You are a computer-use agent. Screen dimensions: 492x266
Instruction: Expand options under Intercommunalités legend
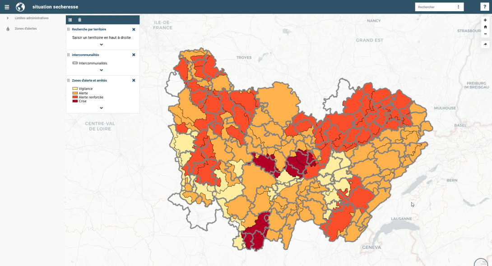pos(101,70)
